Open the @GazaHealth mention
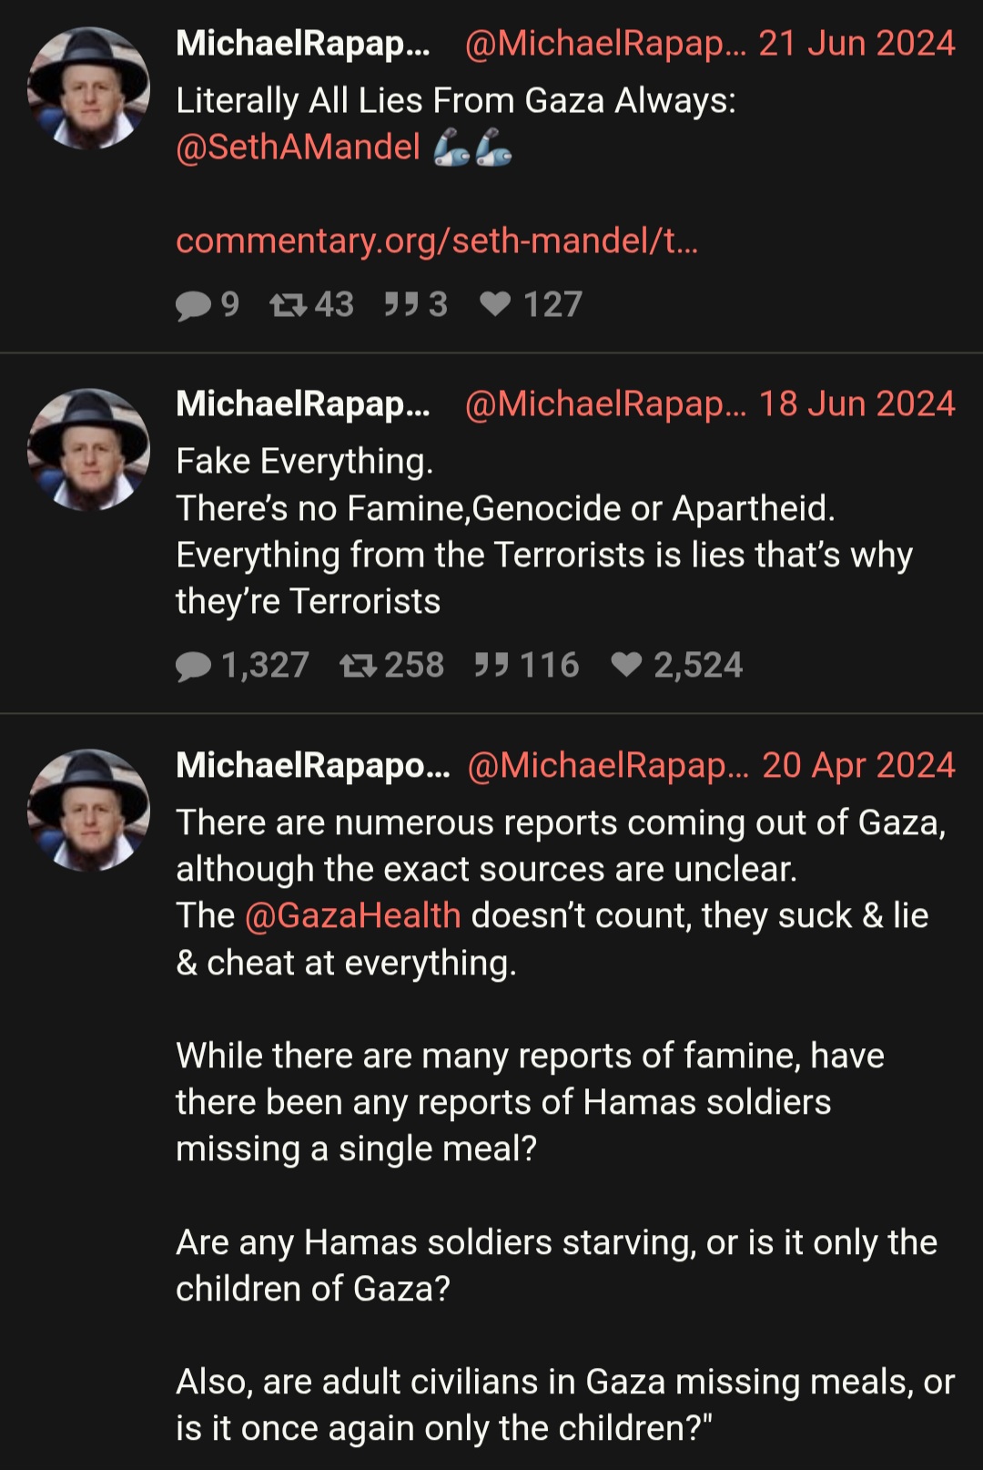Viewport: 983px width, 1470px height. 353,915
